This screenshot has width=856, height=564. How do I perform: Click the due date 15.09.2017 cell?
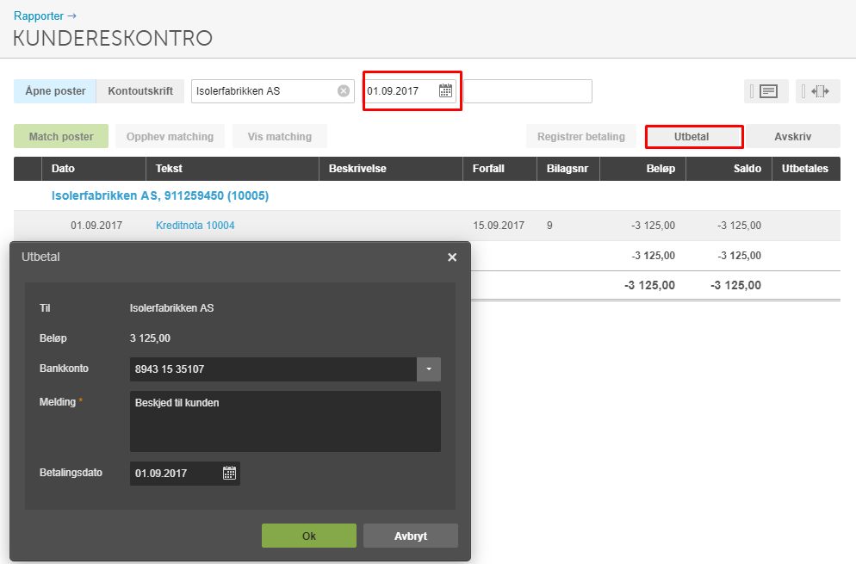tap(499, 226)
